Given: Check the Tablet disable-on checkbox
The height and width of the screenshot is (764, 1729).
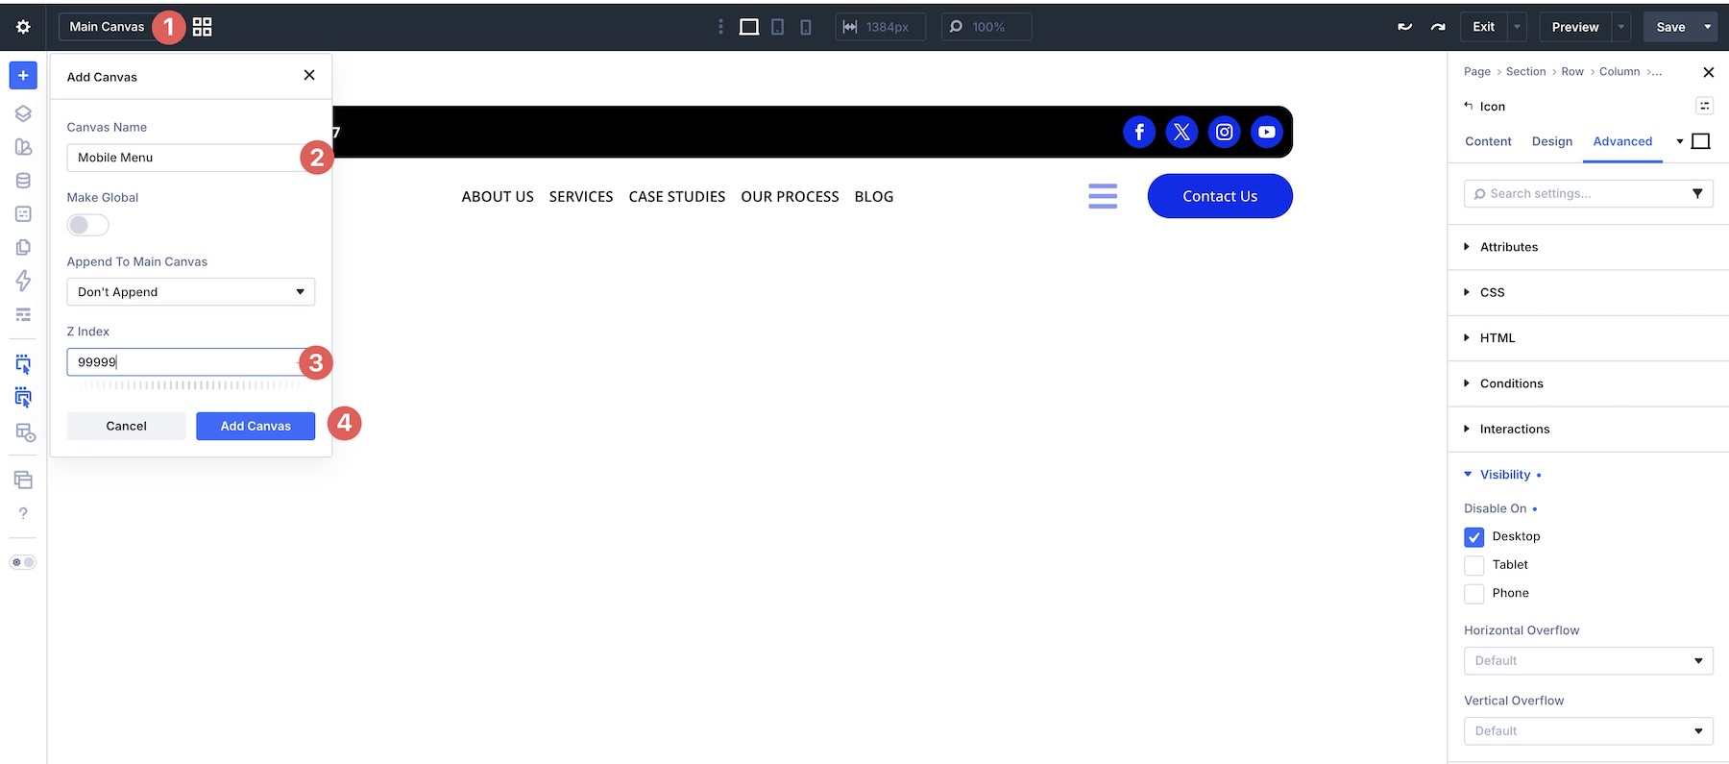Looking at the screenshot, I should (1474, 565).
